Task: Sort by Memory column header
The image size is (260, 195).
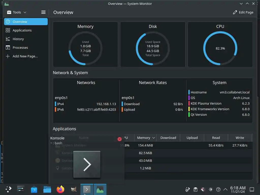Action: 145,138
